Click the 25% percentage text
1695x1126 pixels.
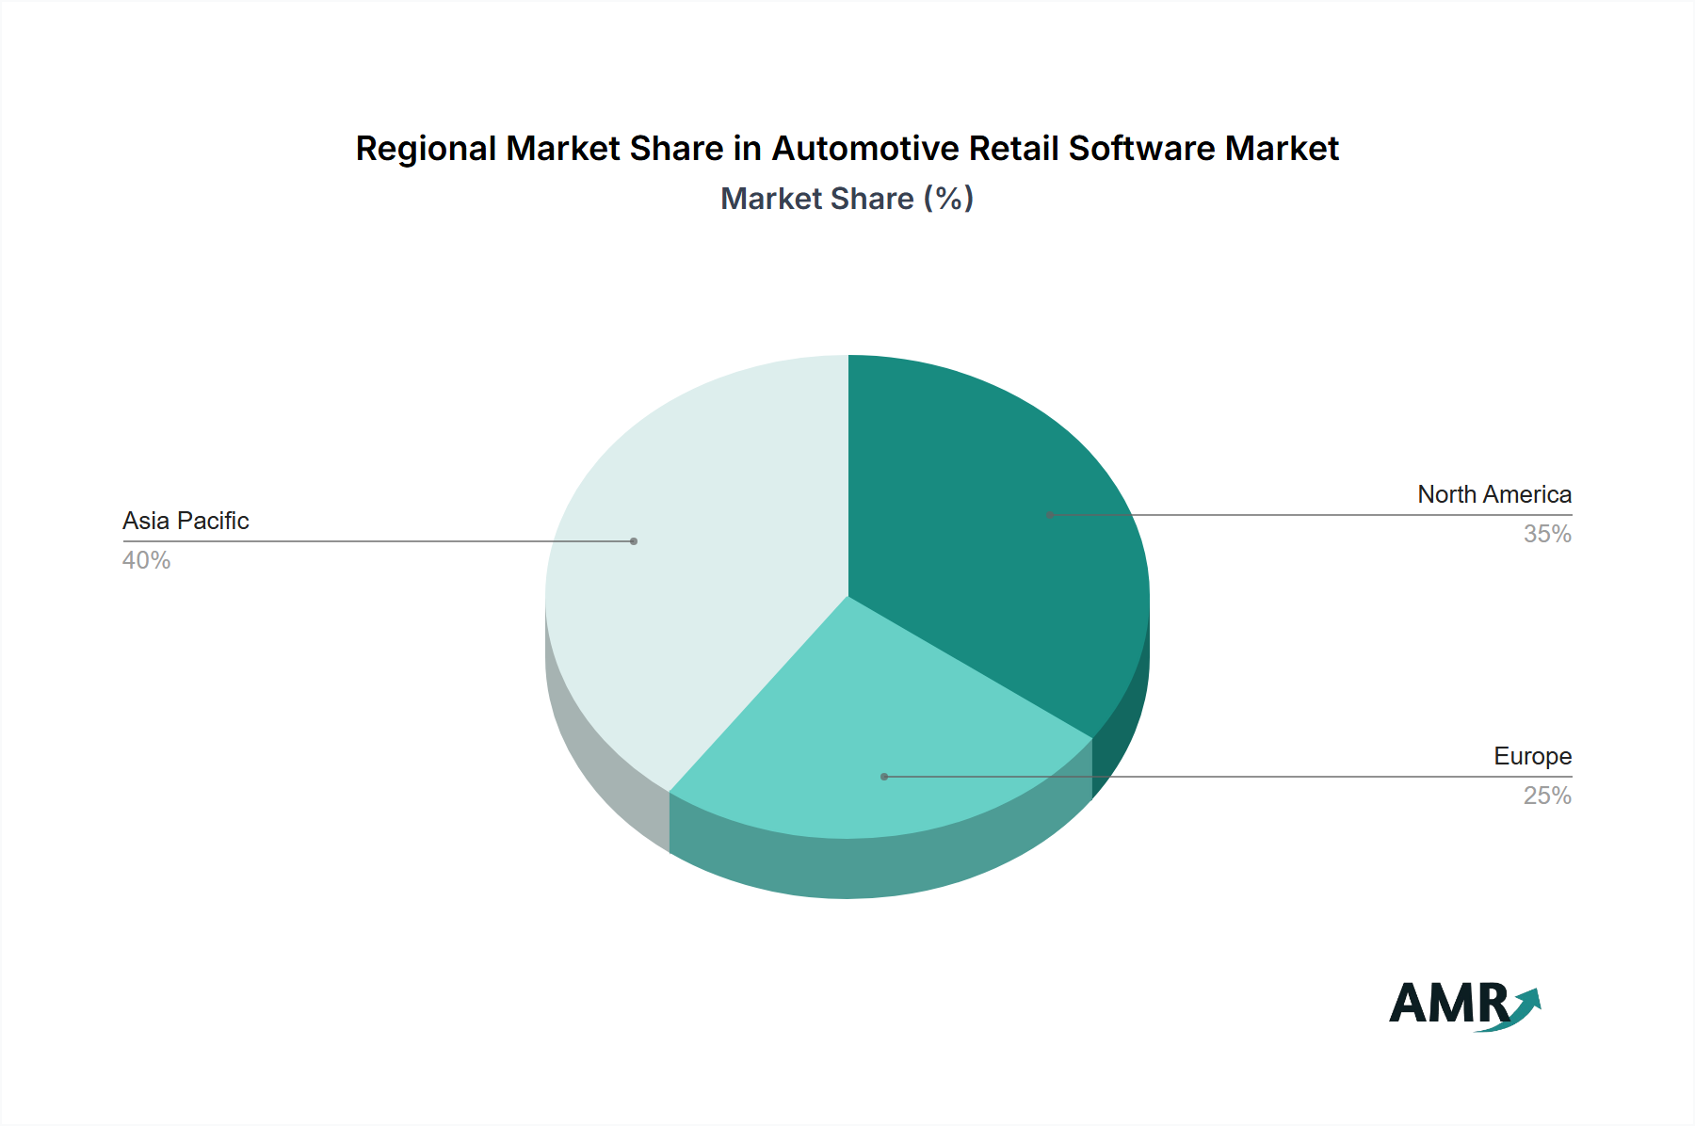pyautogui.click(x=1549, y=795)
